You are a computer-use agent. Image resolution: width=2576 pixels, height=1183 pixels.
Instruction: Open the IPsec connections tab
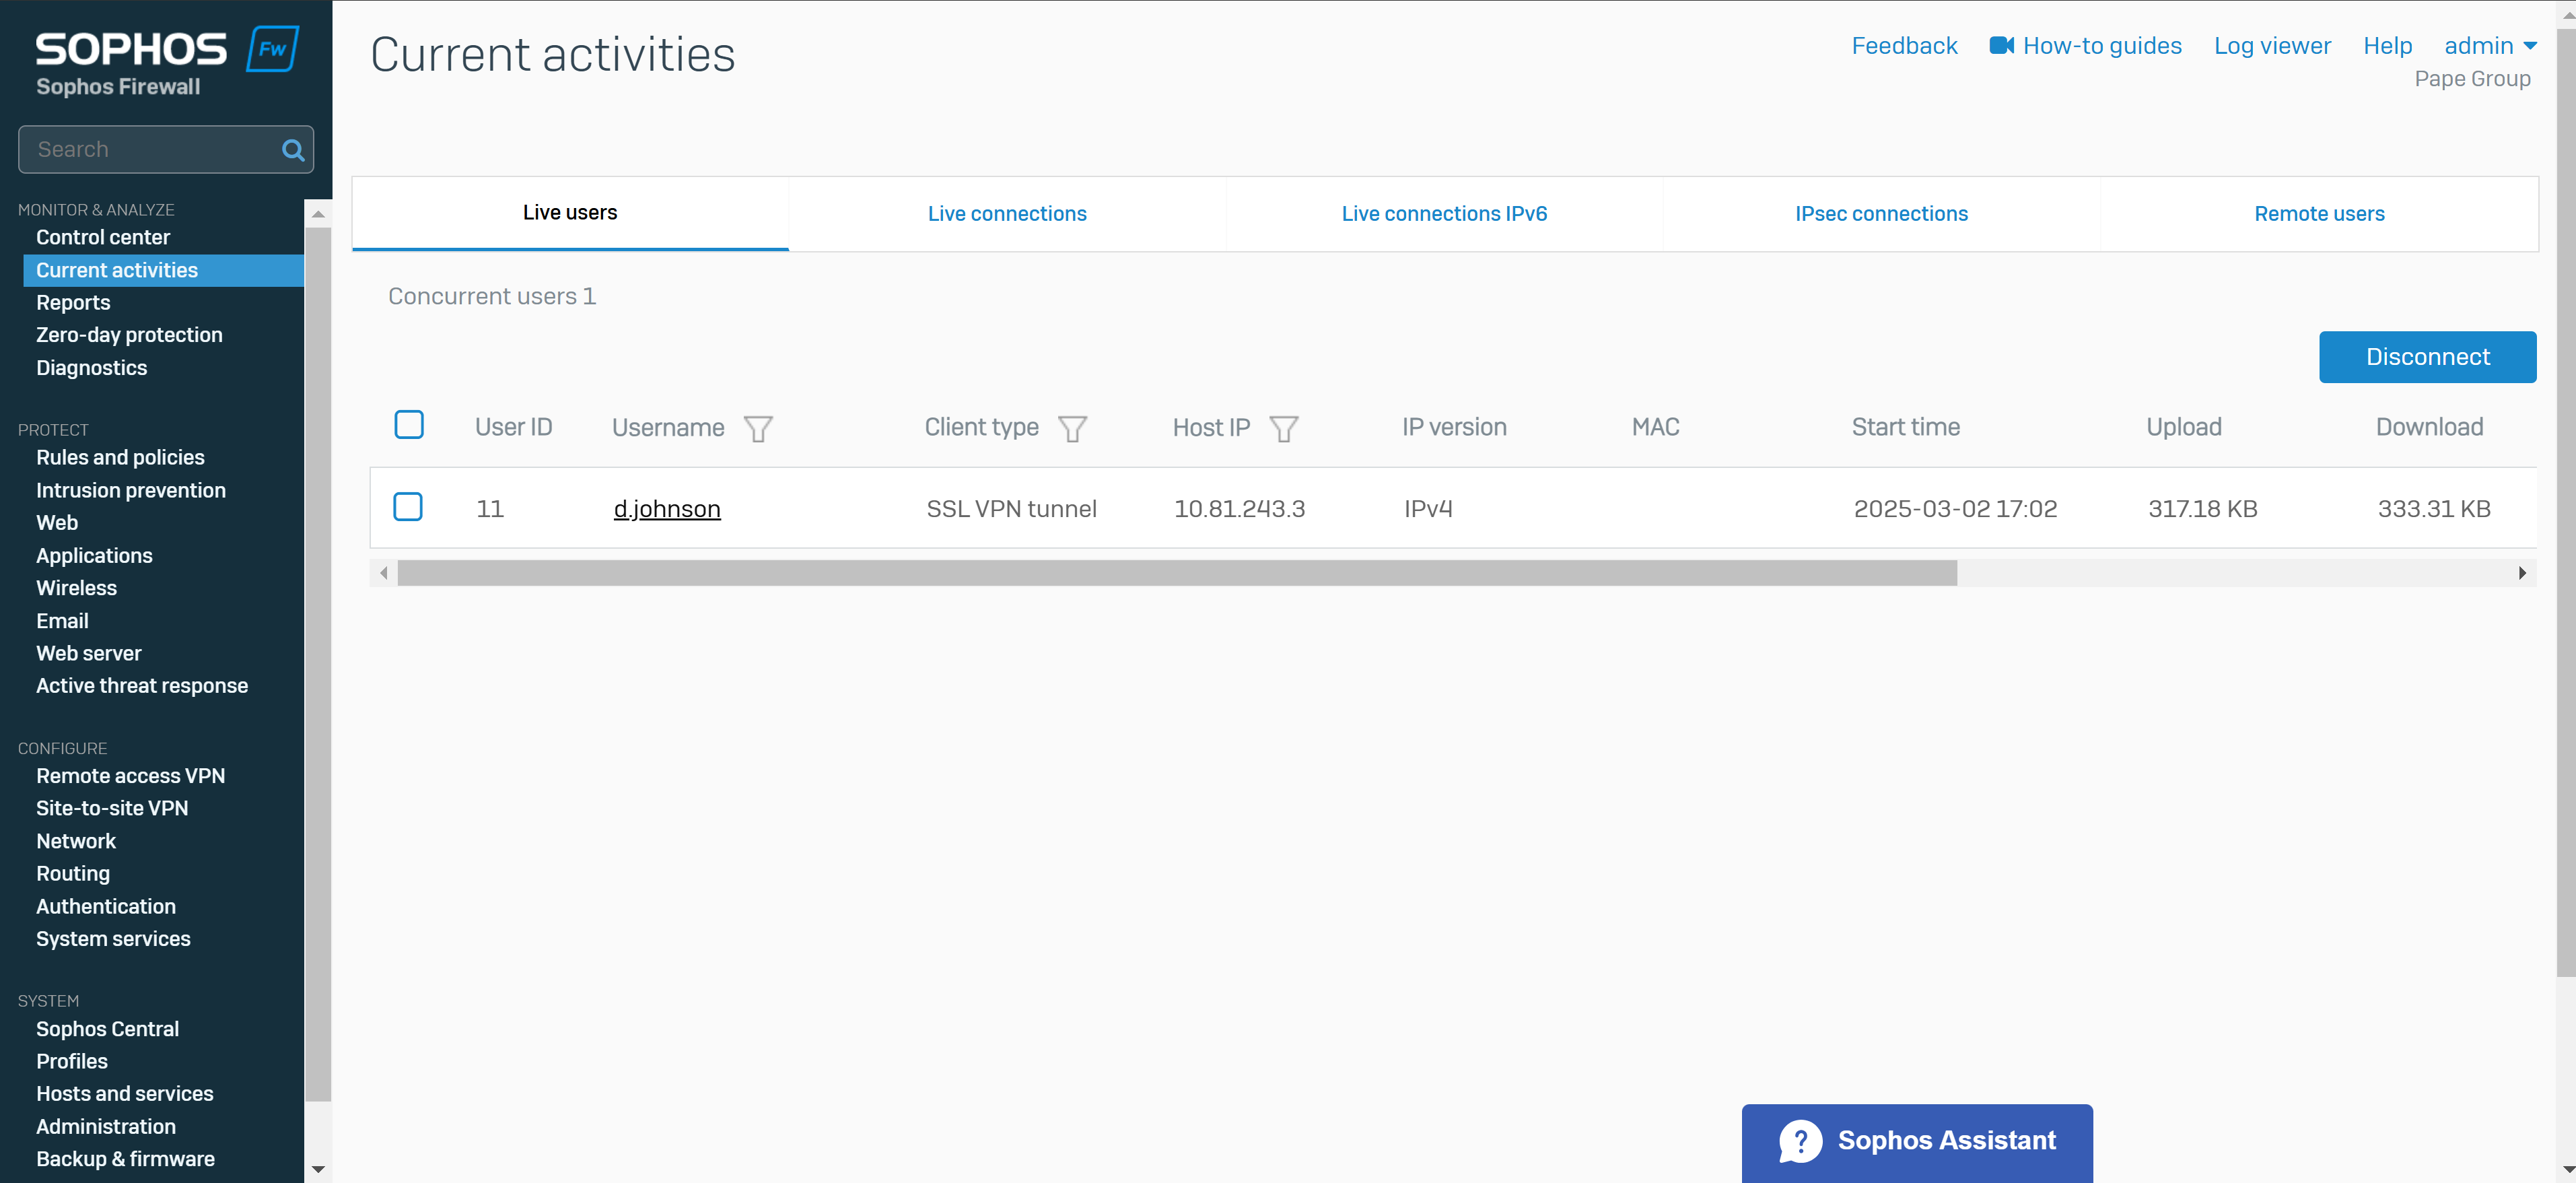pos(1881,214)
